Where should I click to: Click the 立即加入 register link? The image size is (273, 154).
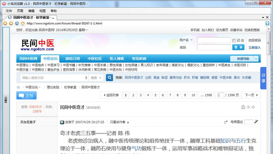[254, 48]
